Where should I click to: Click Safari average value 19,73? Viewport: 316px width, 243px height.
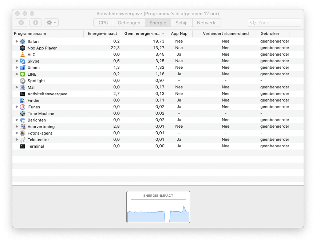pos(159,41)
